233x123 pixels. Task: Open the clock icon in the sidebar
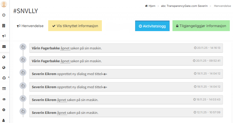(4, 15)
